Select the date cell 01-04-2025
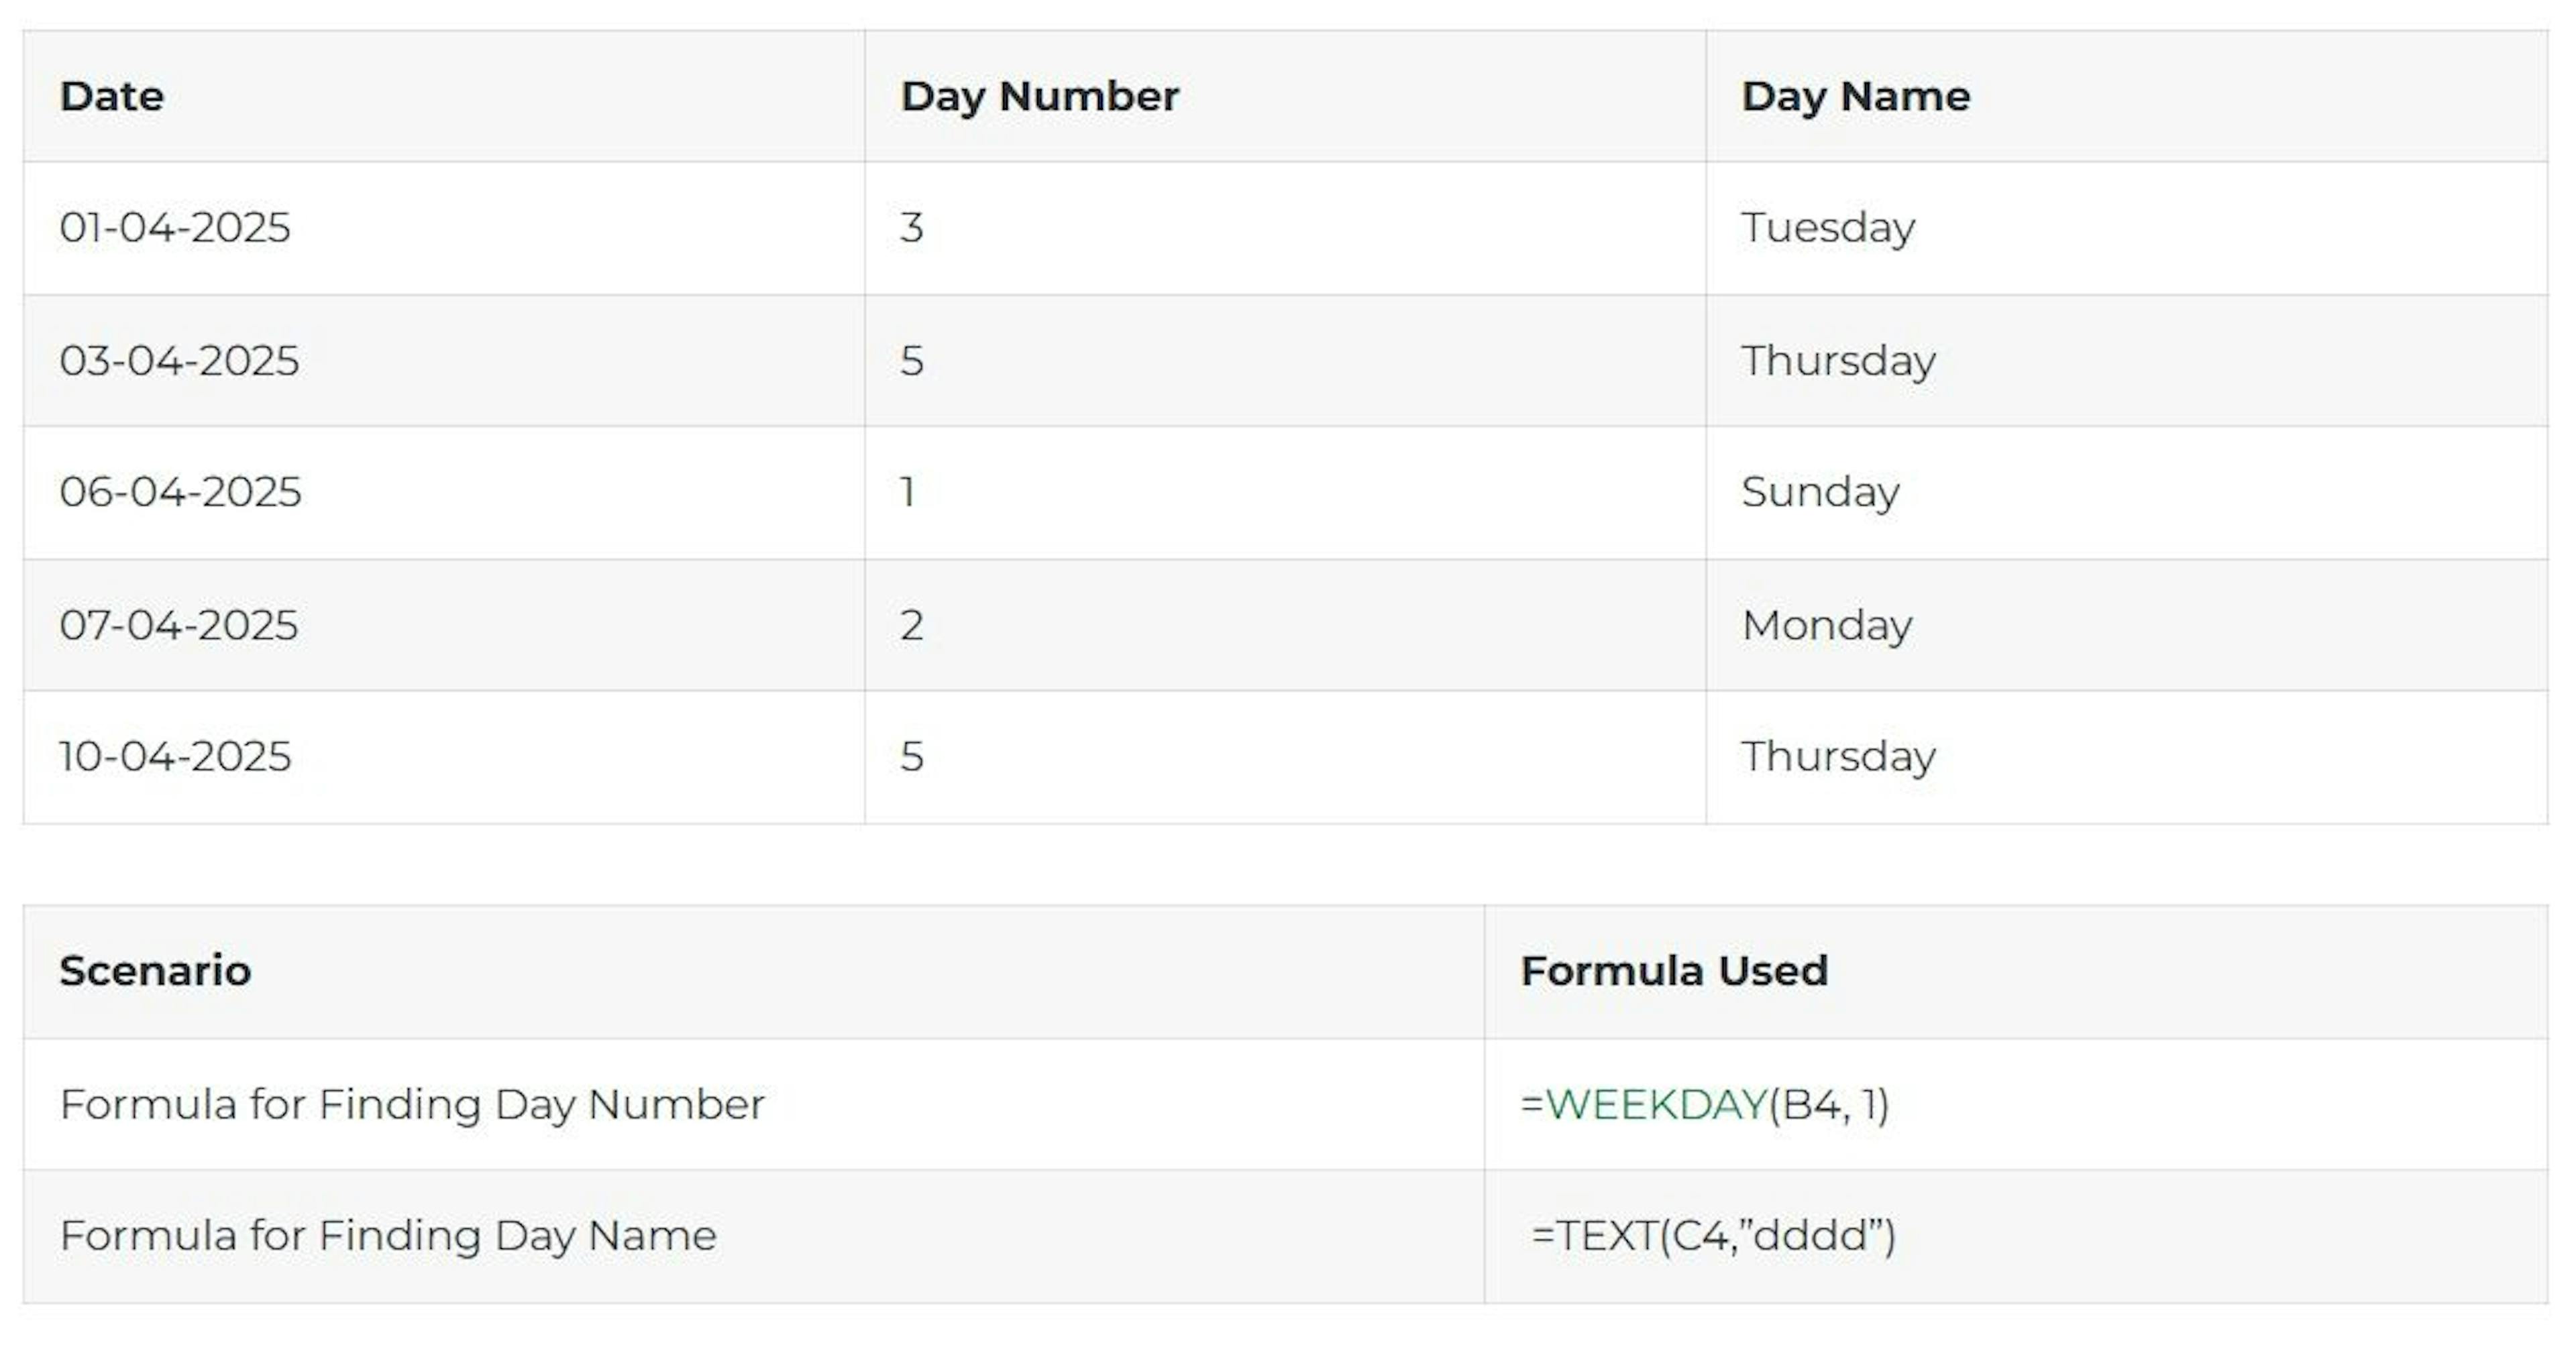Viewport: 2576px width, 1345px height. (175, 228)
